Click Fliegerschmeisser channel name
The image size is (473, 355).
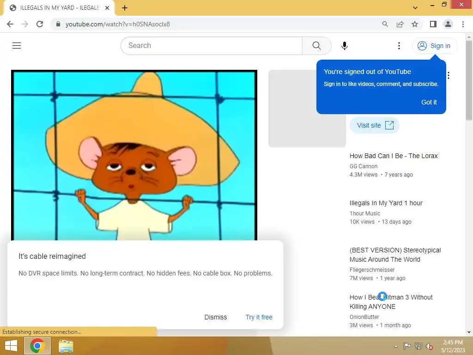coord(372,270)
